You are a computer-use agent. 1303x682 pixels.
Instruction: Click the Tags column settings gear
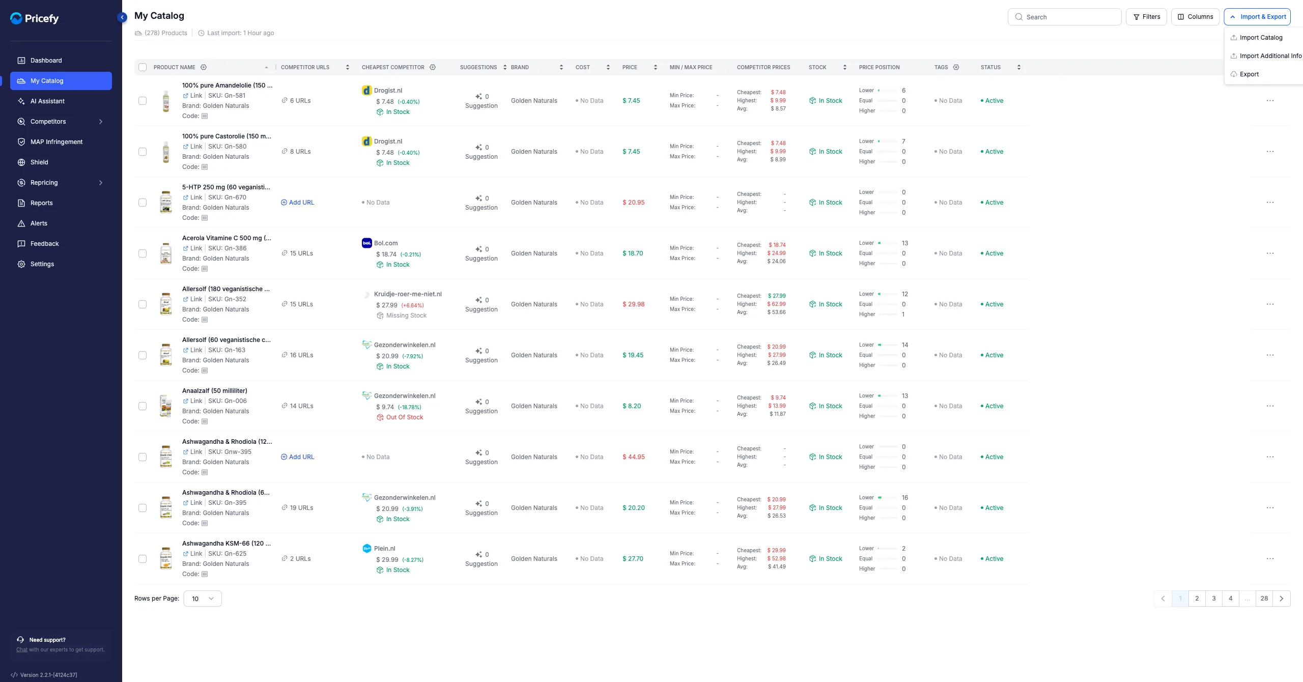956,67
